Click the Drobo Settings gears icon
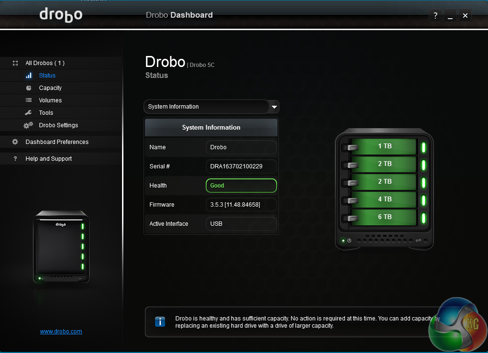This screenshot has height=353, width=488. click(x=28, y=125)
